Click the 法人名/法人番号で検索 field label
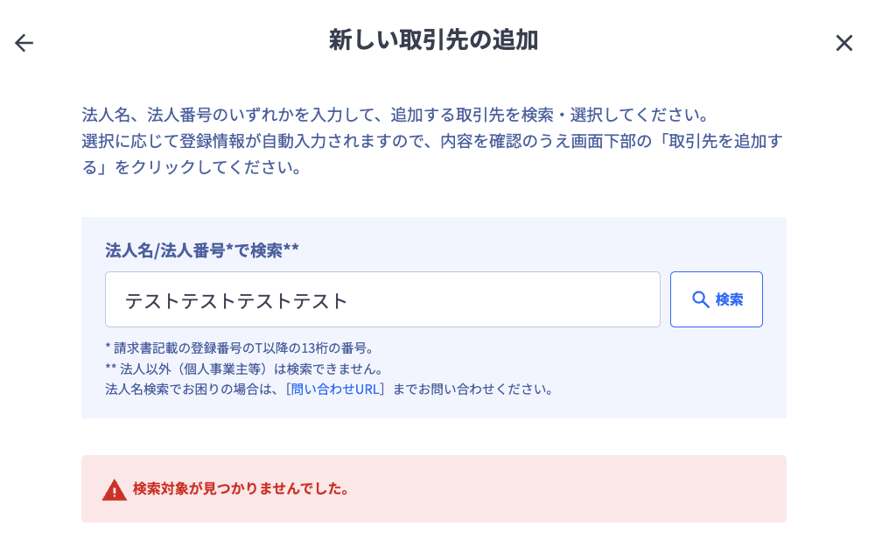The height and width of the screenshot is (534, 875). tap(200, 250)
